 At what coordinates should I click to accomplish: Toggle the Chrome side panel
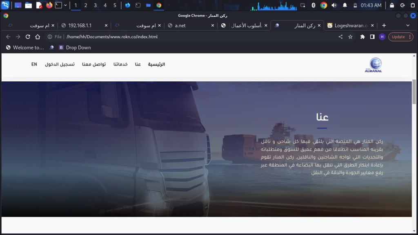point(372,37)
